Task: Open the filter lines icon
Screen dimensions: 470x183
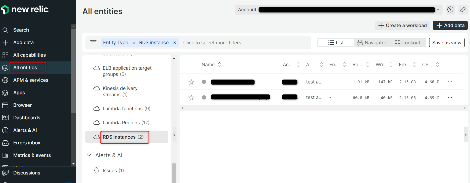Action: point(93,43)
